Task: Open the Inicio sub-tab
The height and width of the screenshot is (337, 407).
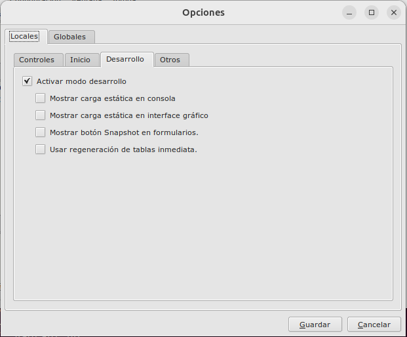Action: click(x=82, y=60)
